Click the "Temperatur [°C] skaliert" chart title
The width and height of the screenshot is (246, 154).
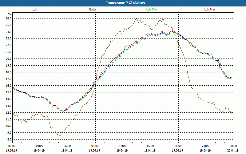[x=125, y=3]
